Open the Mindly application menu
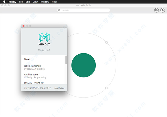The image size is (167, 117). [12, 2]
